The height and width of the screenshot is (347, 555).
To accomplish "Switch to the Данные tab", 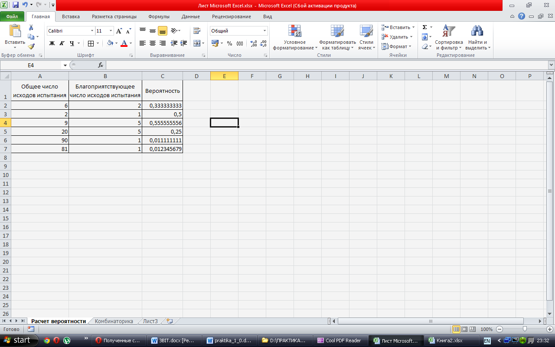I will click(191, 16).
